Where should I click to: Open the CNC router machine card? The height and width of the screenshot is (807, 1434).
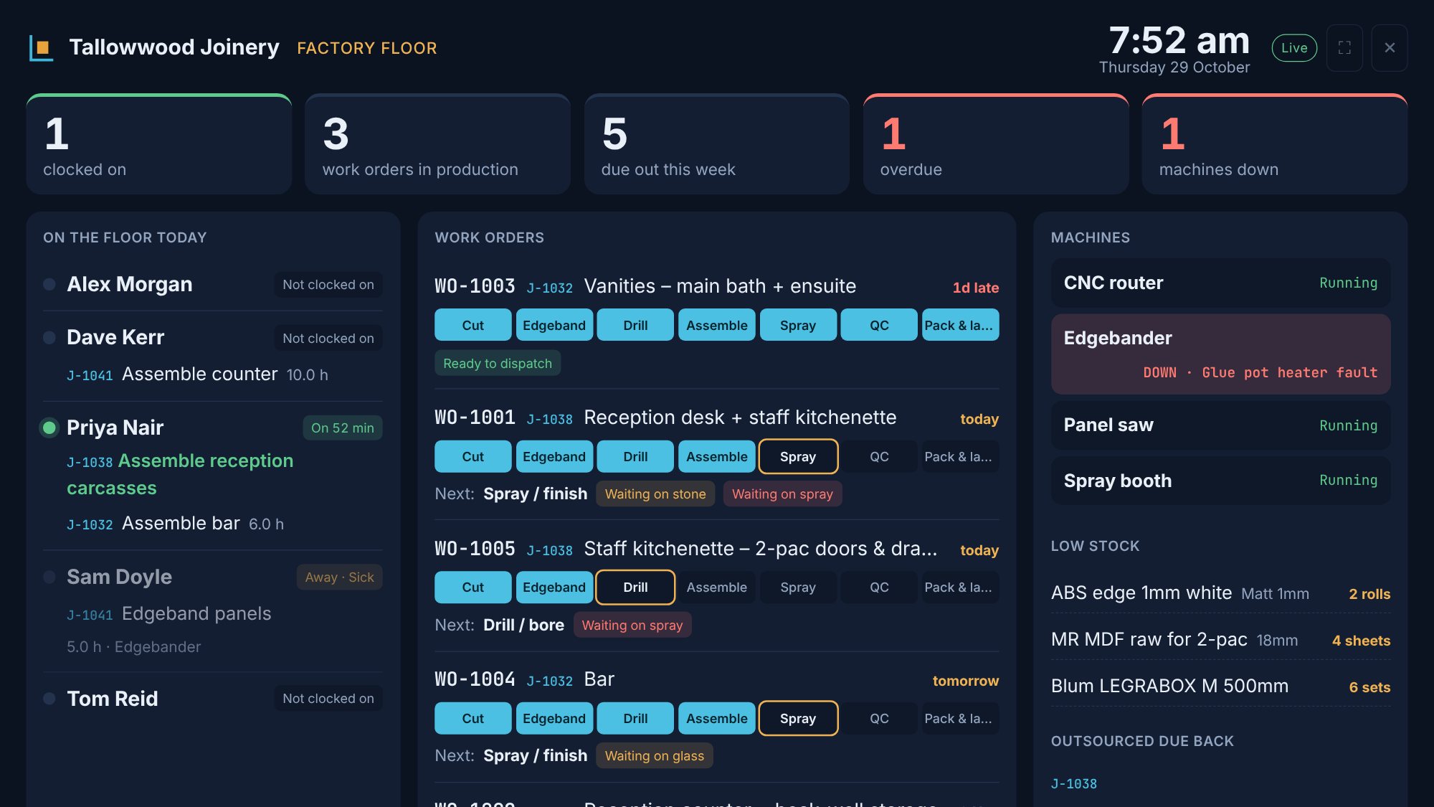(1220, 283)
